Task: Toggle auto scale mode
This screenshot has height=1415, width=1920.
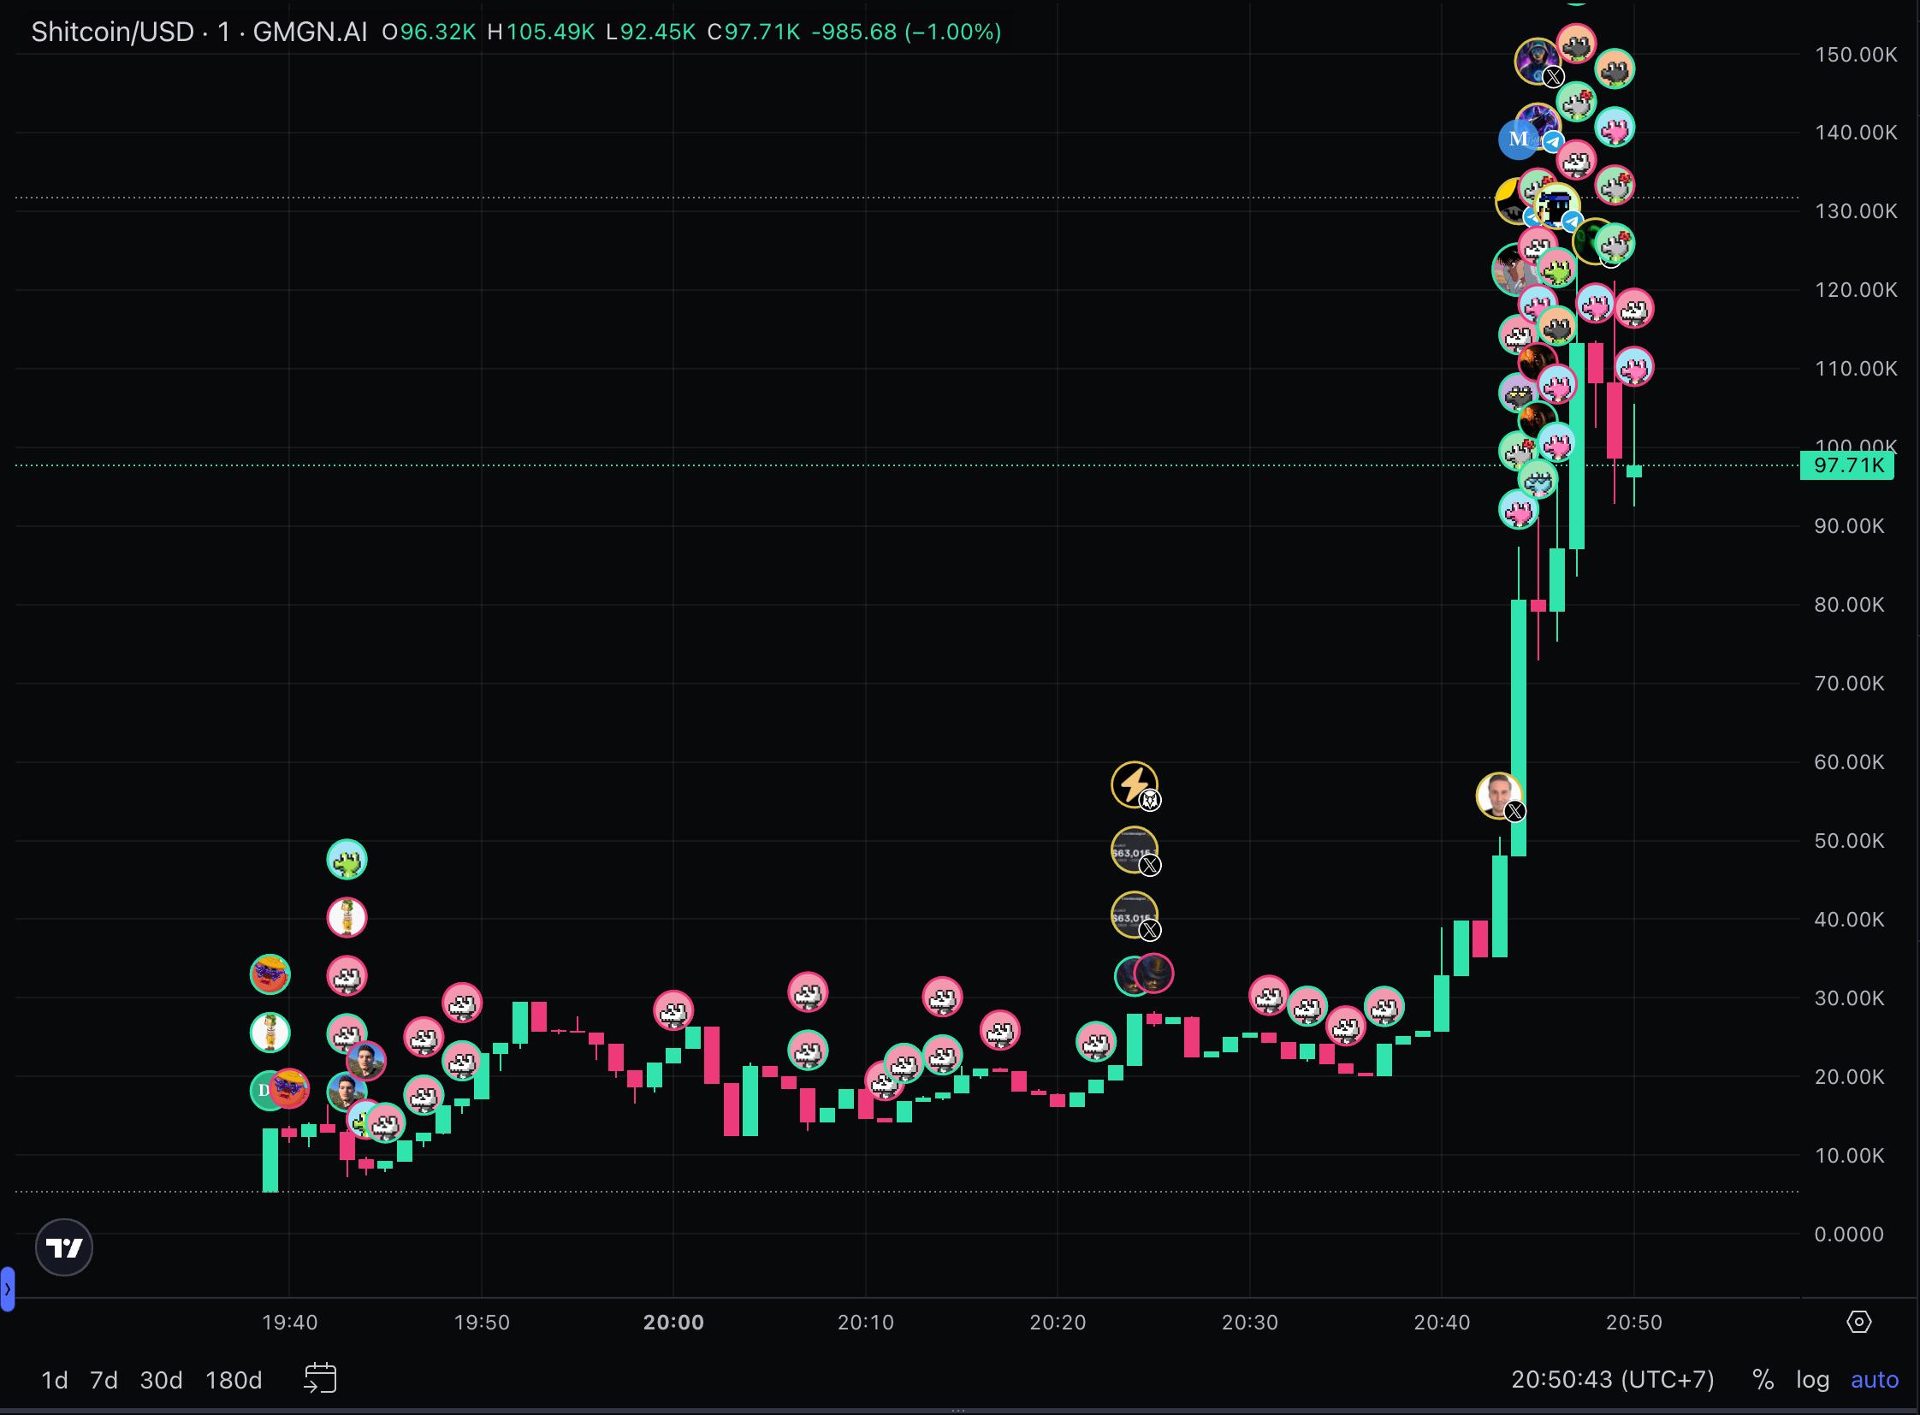Action: click(1874, 1379)
